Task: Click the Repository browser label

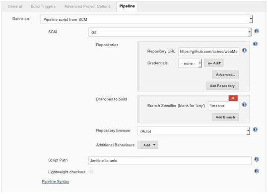Action: (113, 130)
